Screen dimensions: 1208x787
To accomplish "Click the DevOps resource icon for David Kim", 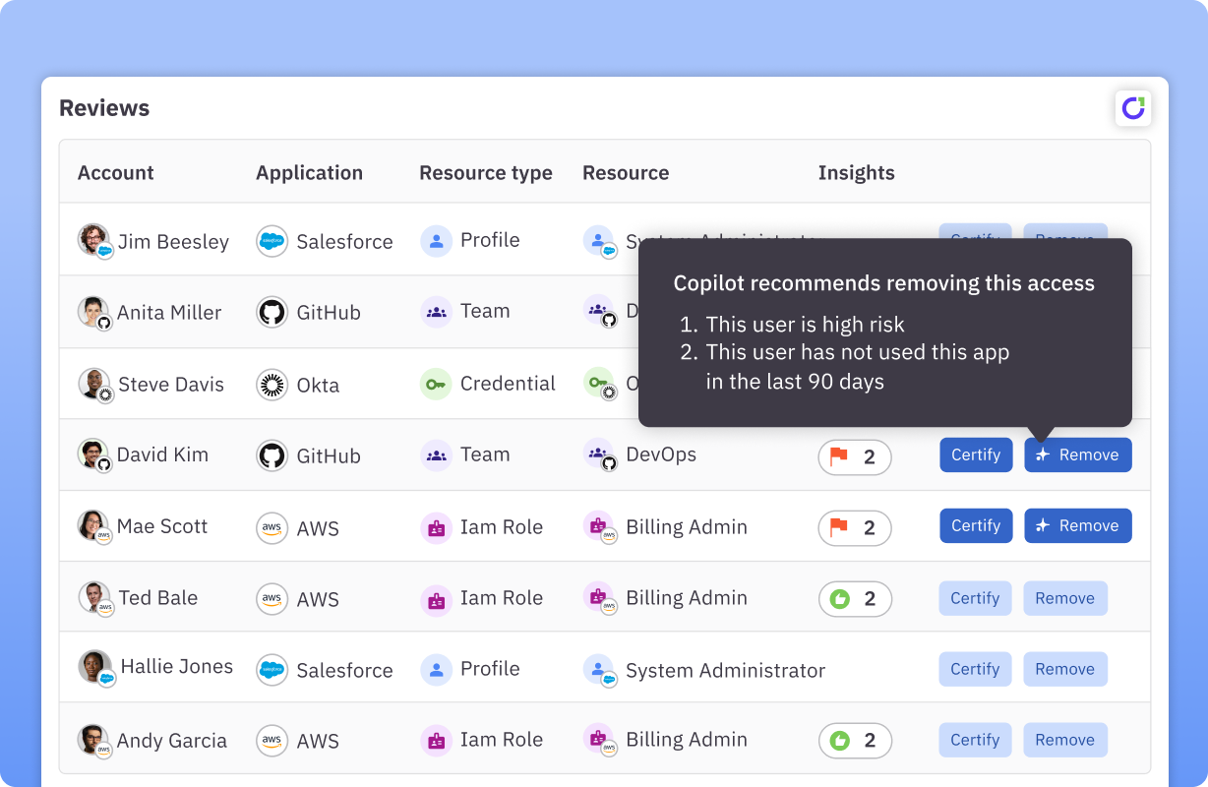I will click(599, 454).
